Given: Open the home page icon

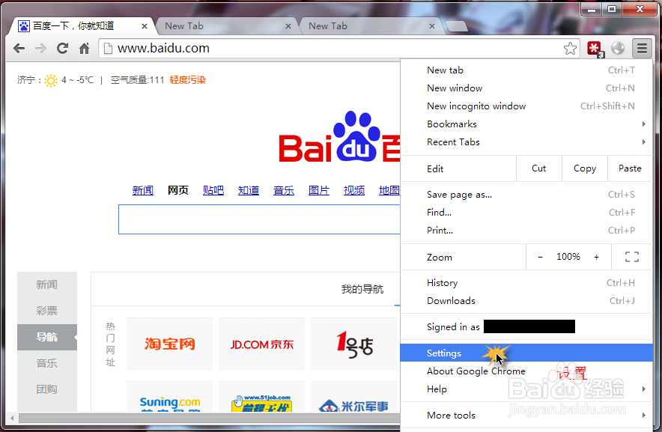Looking at the screenshot, I should (85, 49).
